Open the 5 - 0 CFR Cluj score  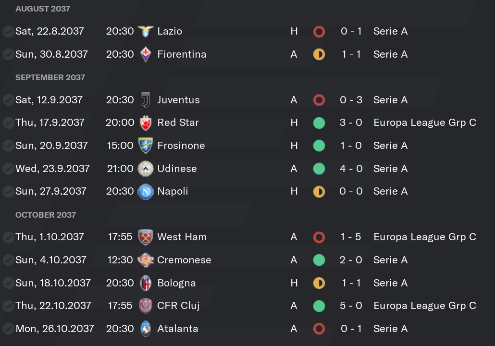click(x=351, y=306)
